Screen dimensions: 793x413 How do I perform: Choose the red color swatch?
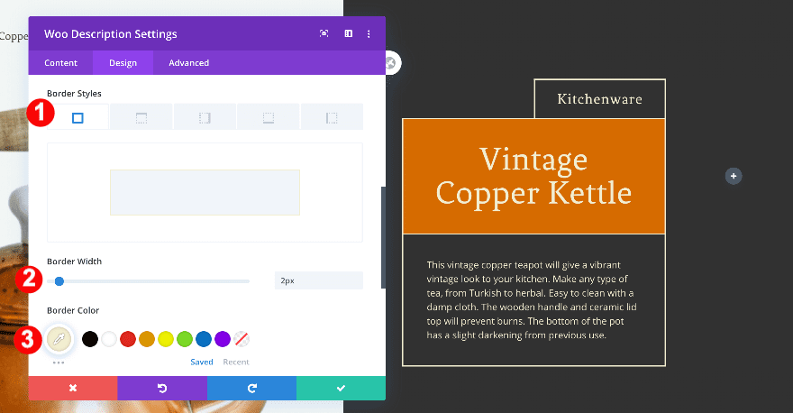point(128,339)
